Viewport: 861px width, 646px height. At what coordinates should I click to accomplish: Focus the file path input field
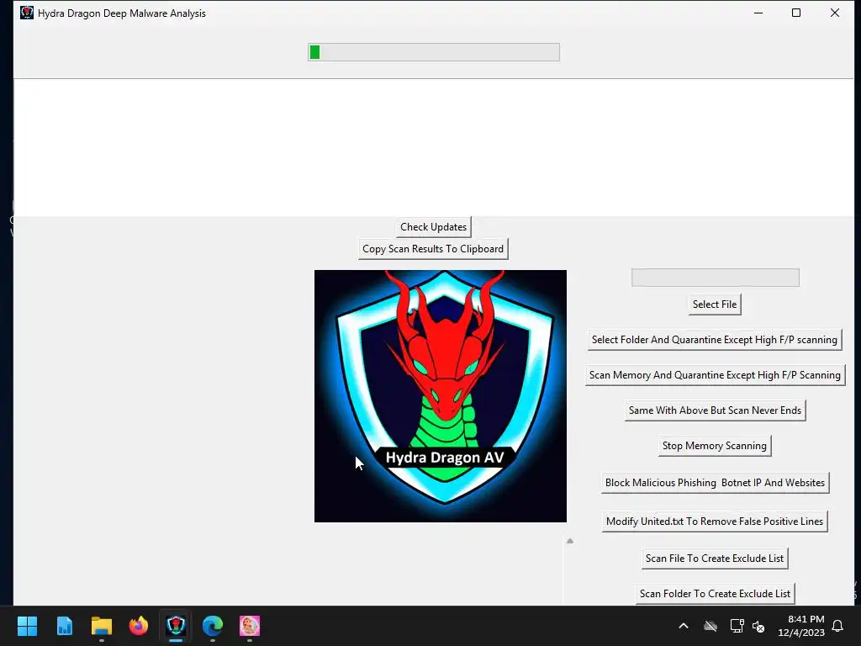coord(715,278)
